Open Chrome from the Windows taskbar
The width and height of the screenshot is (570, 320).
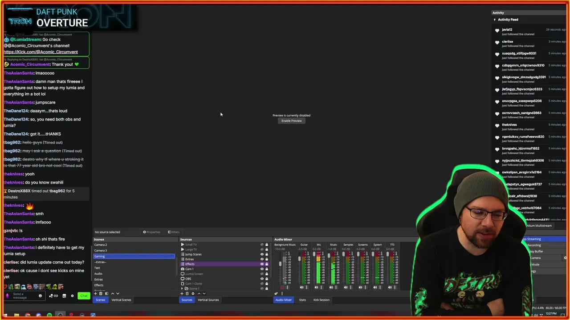pyautogui.click(x=28, y=315)
